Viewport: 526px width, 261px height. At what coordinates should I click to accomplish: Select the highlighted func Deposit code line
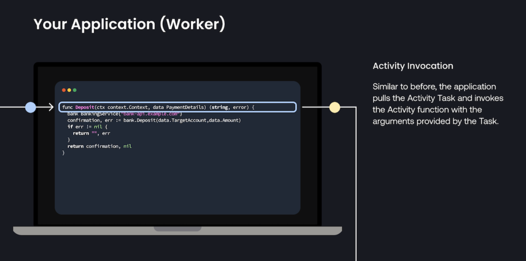point(178,107)
